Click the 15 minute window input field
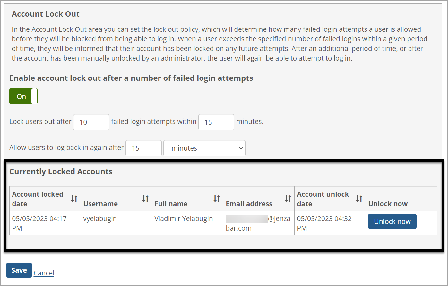Viewport: 448px width, 286px height. (x=216, y=122)
